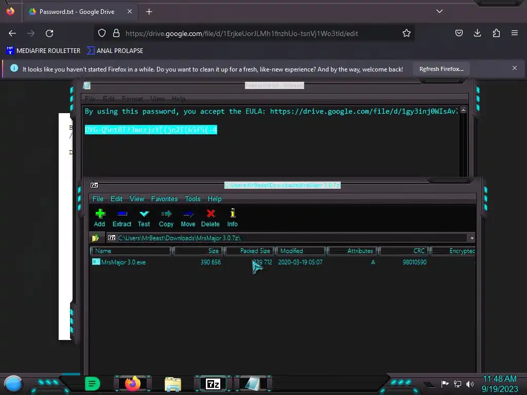527x395 pixels.
Task: Click the Add button in 7-Zip toolbar
Action: (x=99, y=218)
